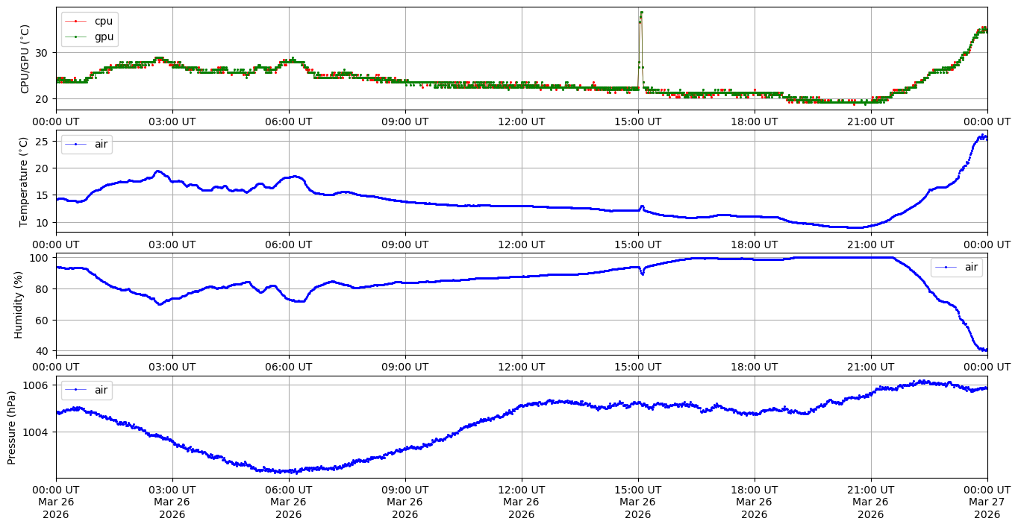The height and width of the screenshot is (527, 1018).
Task: Click the Pressure (hPa) y-axis label
Action: 13,426
